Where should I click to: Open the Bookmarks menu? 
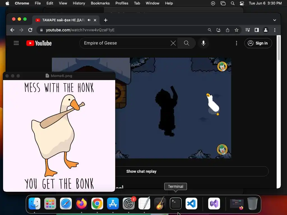tap(100, 3)
